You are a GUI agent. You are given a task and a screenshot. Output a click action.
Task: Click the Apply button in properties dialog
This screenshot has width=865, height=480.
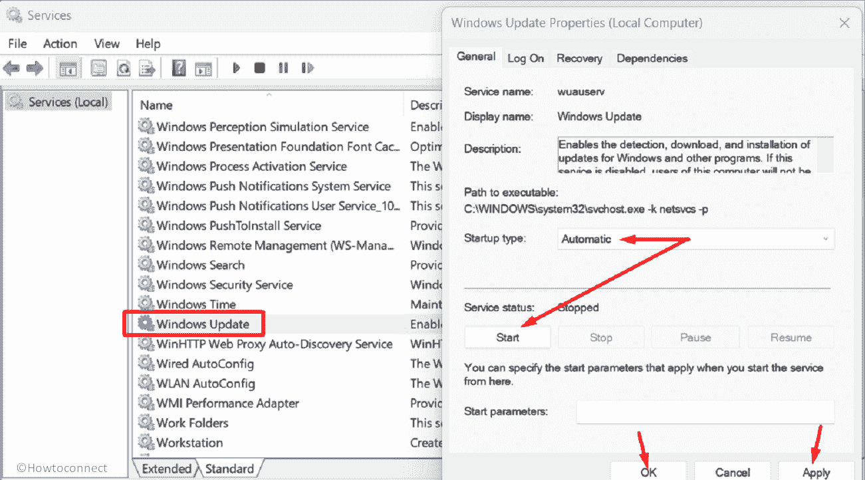(816, 471)
